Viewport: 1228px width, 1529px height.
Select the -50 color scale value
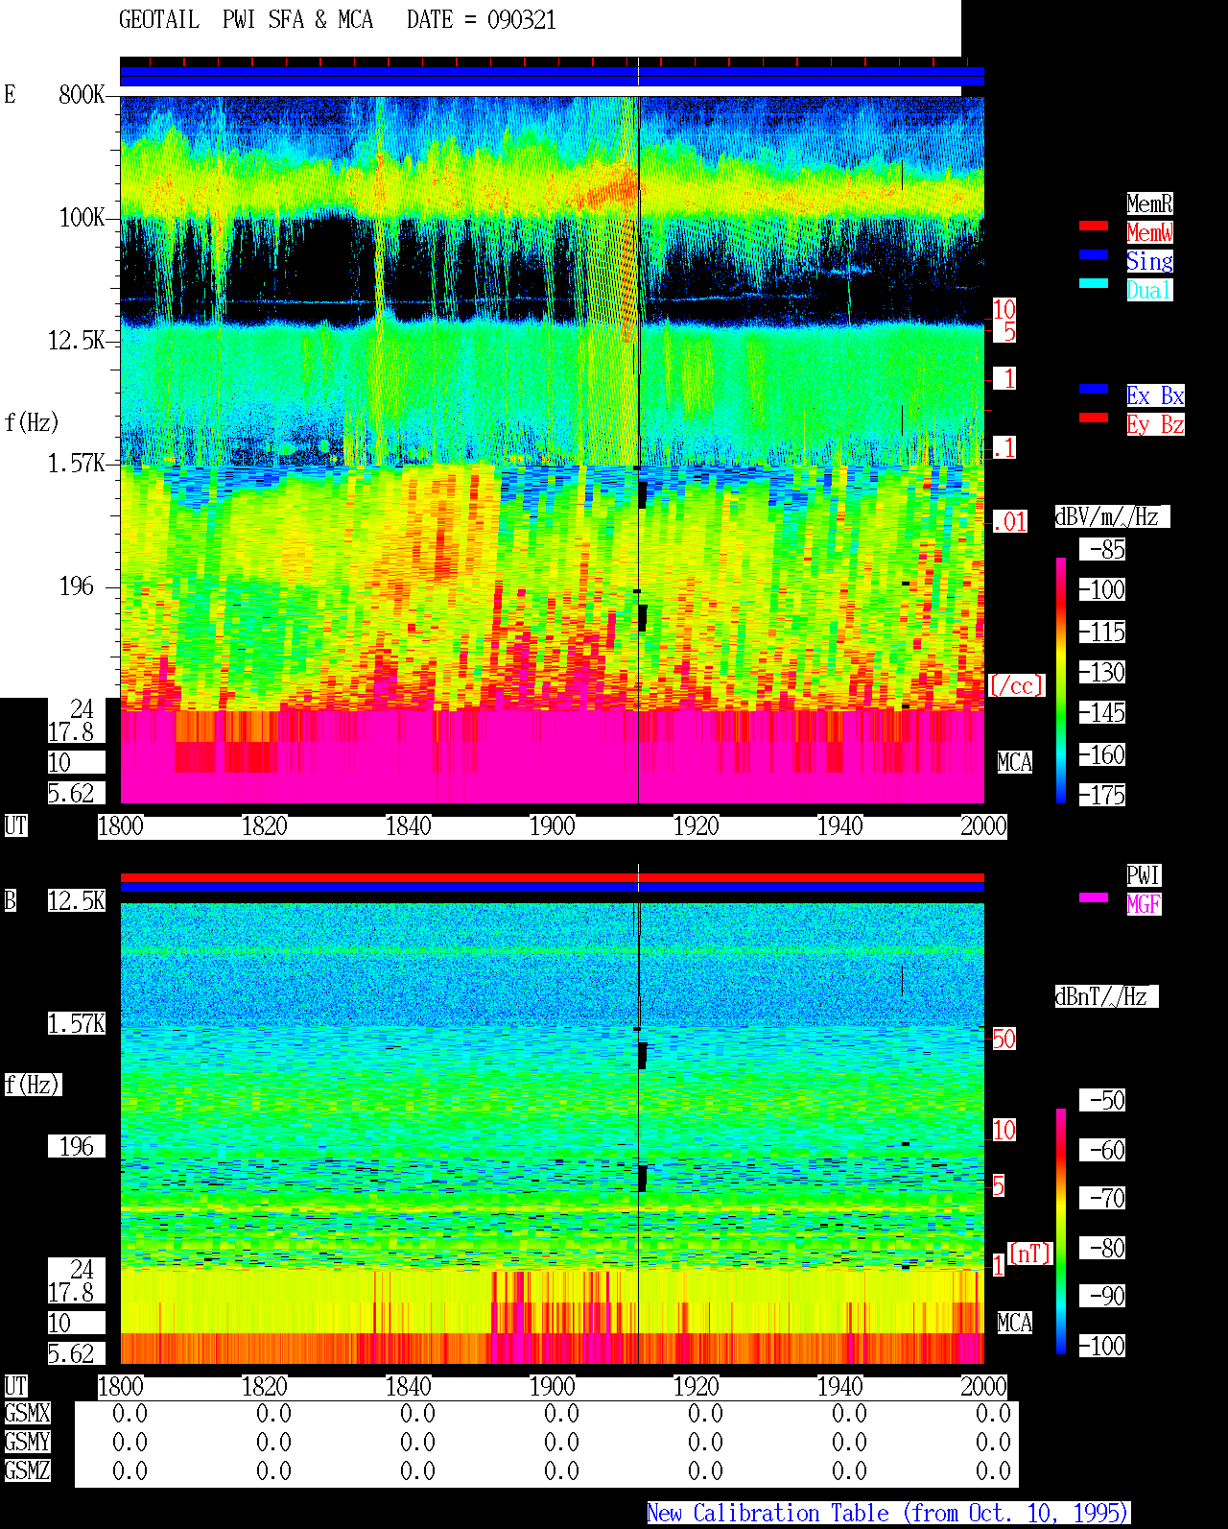click(1102, 1100)
